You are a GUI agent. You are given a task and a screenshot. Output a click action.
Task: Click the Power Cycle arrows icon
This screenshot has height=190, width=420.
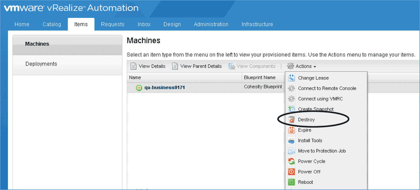pyautogui.click(x=292, y=161)
